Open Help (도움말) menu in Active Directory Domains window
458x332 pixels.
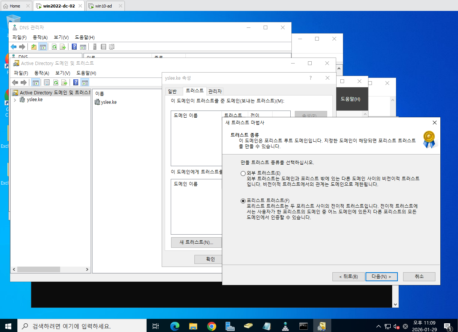[86, 73]
